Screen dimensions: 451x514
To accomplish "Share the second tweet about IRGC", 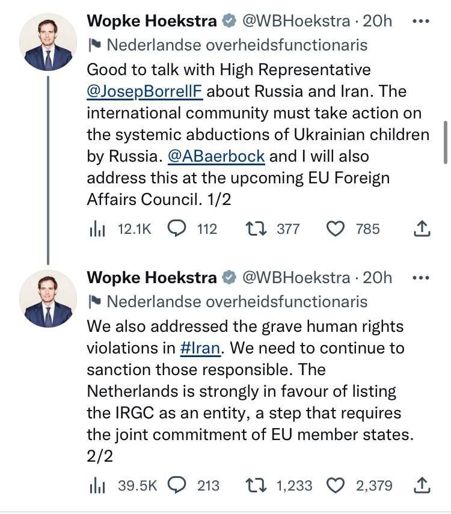I will click(x=422, y=485).
